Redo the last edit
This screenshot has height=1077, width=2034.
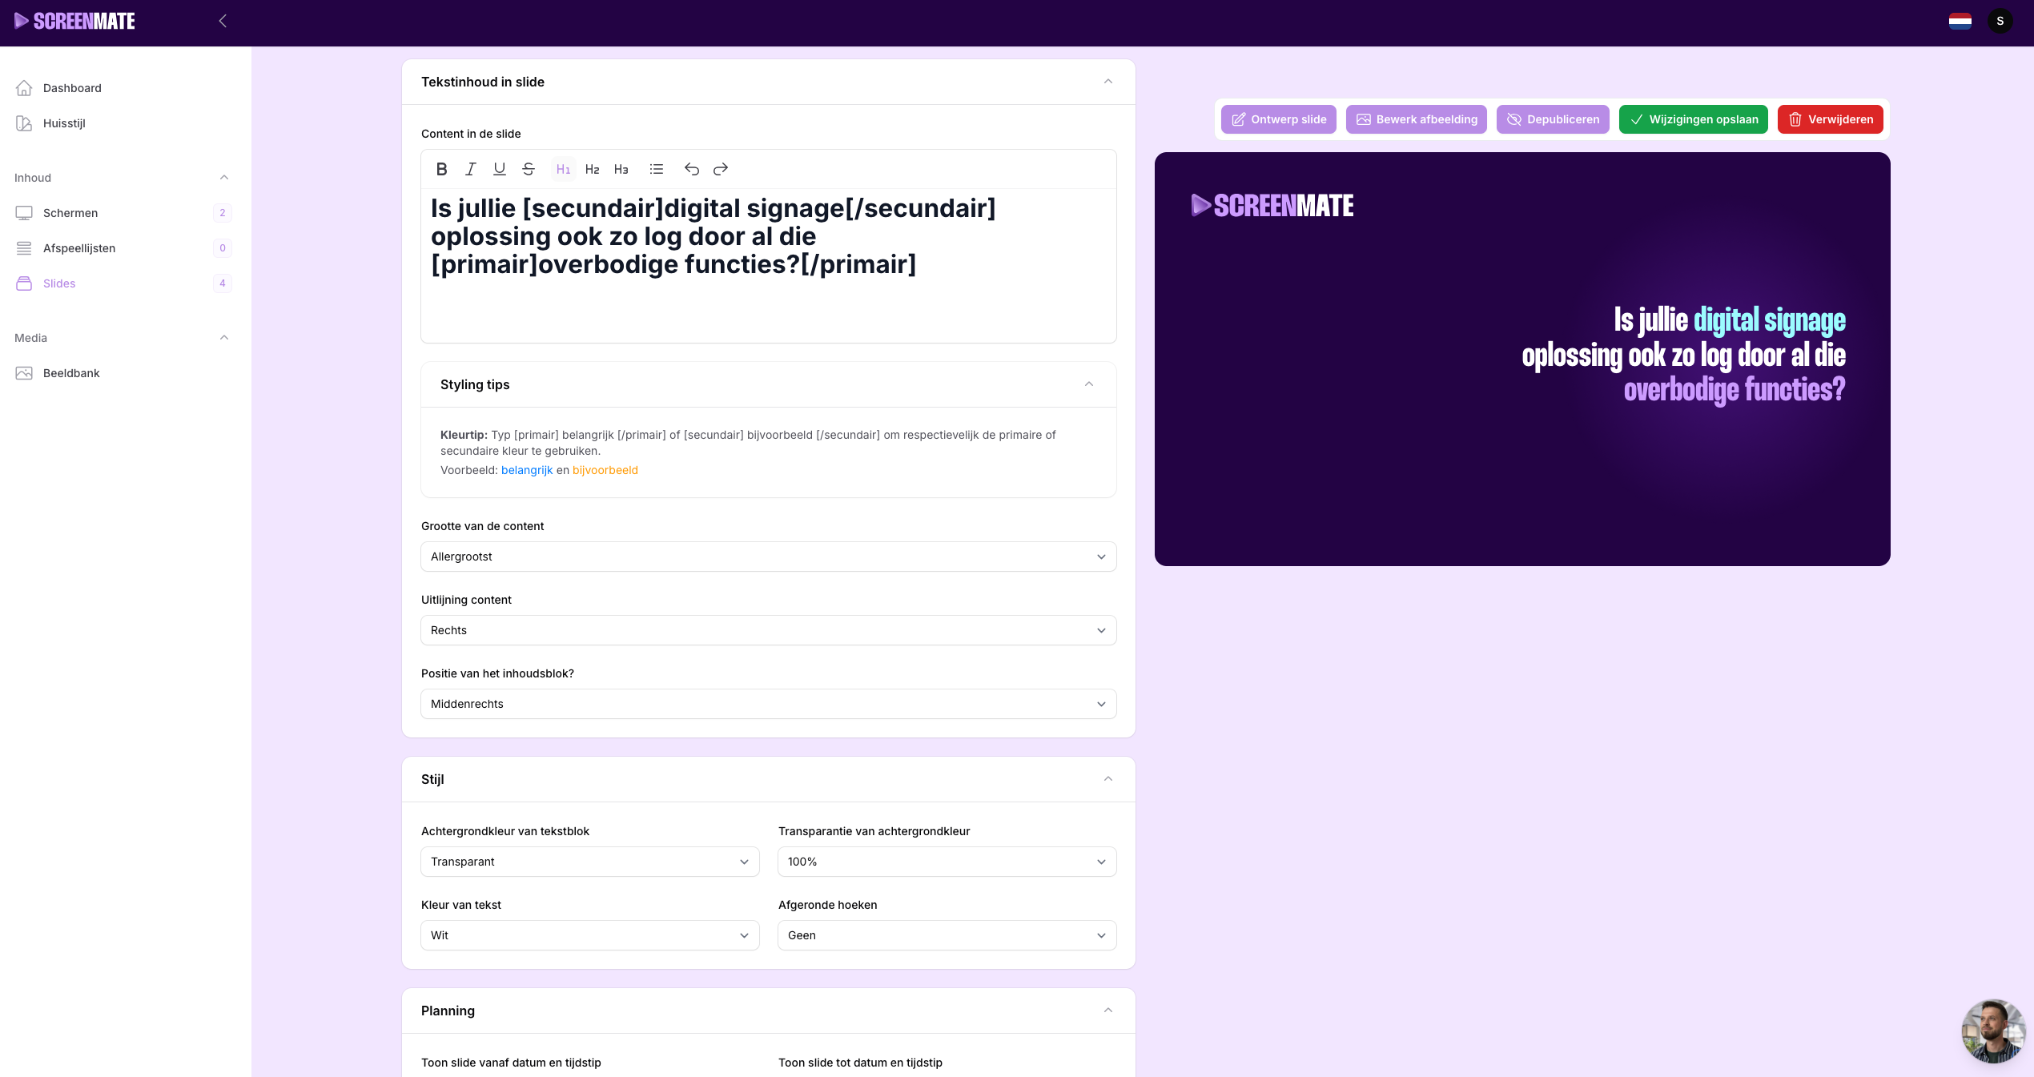(721, 169)
